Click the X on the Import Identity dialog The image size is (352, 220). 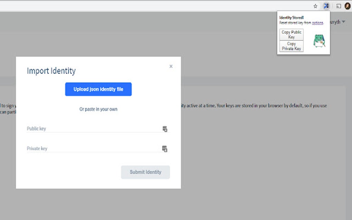point(171,66)
